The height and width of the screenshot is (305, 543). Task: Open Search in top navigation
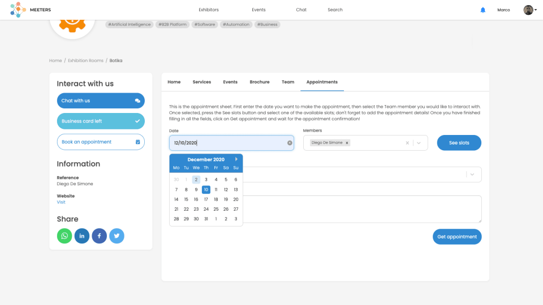click(335, 10)
